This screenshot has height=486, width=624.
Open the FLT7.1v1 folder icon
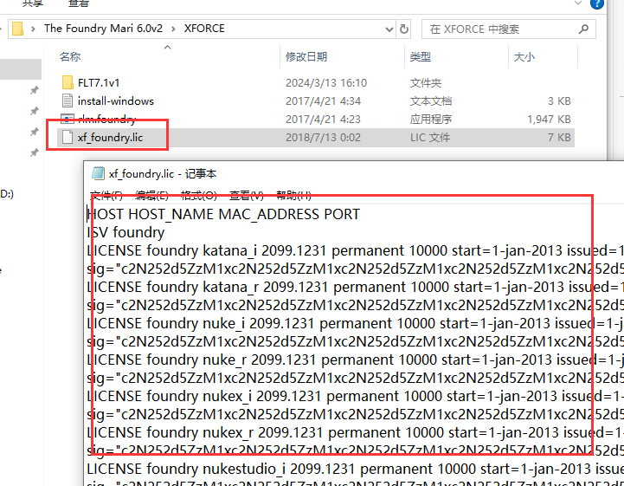click(68, 82)
